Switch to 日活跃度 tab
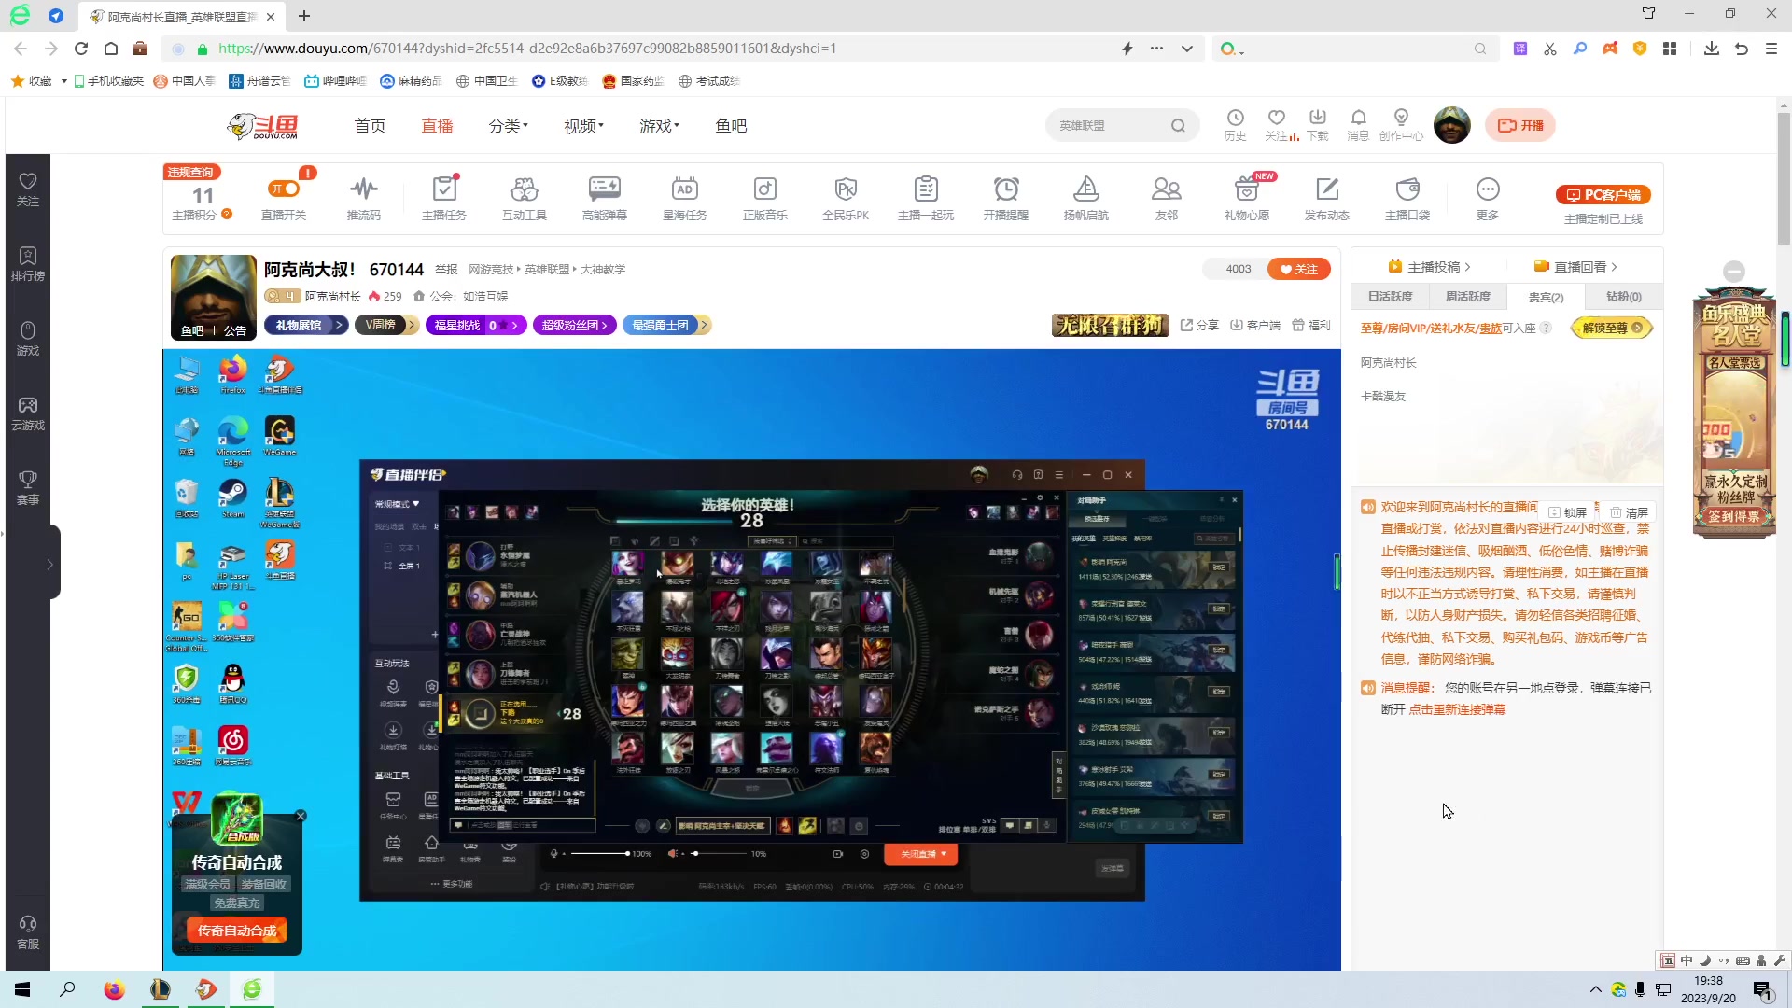1792x1008 pixels. (1391, 297)
